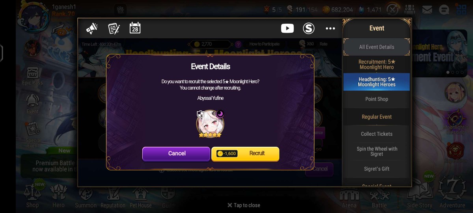
Task: Open the Arena icon in bottom bar
Action: point(349,198)
